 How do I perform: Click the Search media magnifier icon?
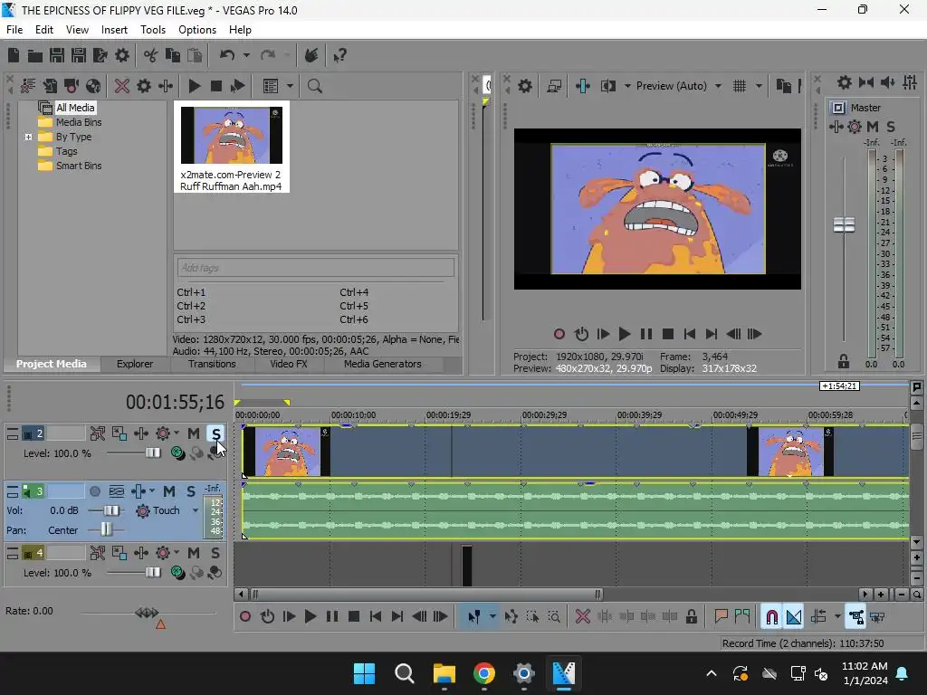[x=314, y=86]
